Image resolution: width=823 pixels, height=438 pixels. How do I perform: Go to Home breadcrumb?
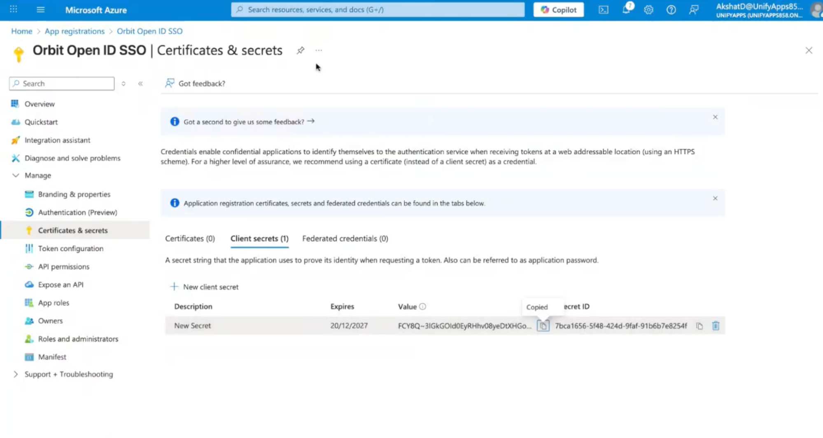[x=21, y=31]
